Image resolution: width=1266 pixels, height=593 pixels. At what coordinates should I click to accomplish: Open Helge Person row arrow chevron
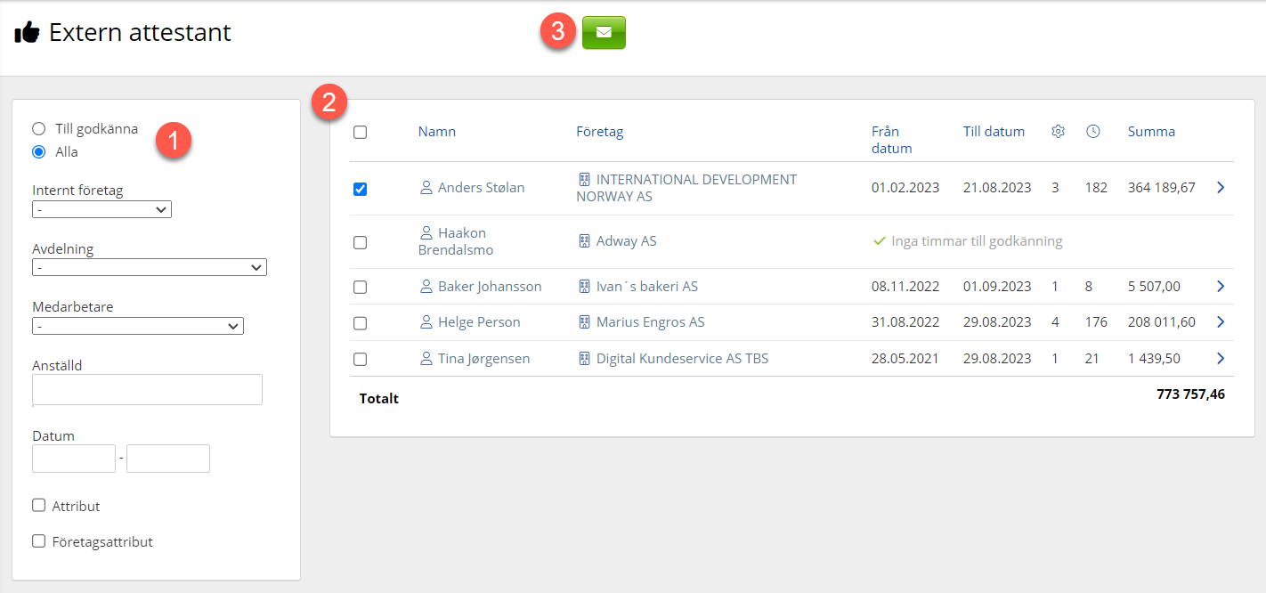point(1221,322)
